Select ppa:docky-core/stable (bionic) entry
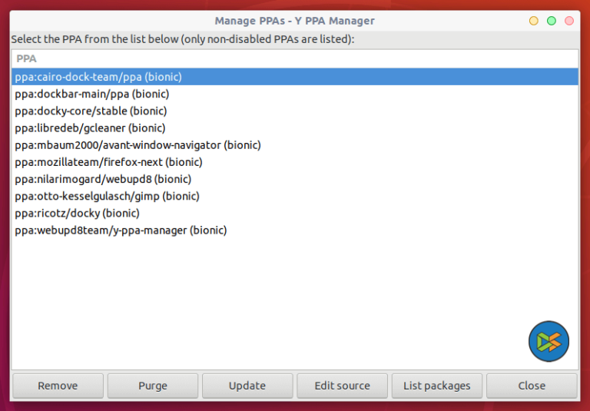590x411 pixels. pos(295,111)
